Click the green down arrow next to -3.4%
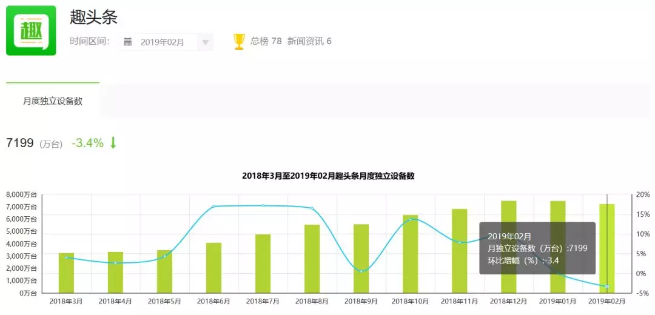The width and height of the screenshot is (655, 315). click(x=113, y=143)
